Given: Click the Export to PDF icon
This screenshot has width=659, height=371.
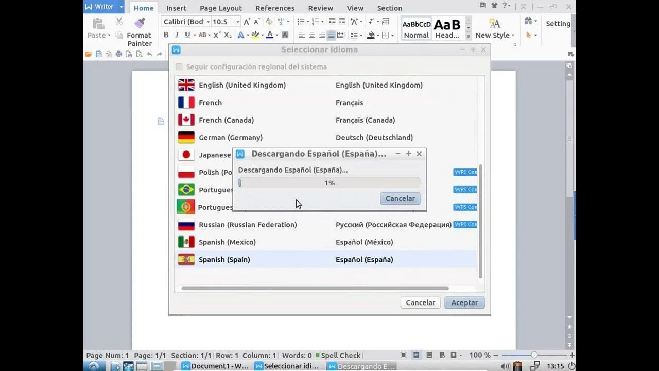Looking at the screenshot, I should click(109, 54).
